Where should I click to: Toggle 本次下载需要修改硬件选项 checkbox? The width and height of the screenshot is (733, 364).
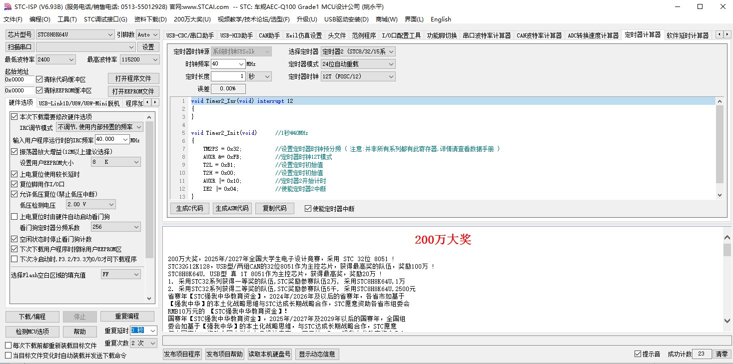14,117
